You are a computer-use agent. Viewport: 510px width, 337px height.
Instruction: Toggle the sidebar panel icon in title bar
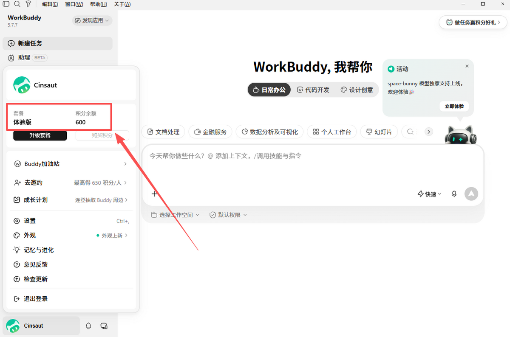[6, 4]
